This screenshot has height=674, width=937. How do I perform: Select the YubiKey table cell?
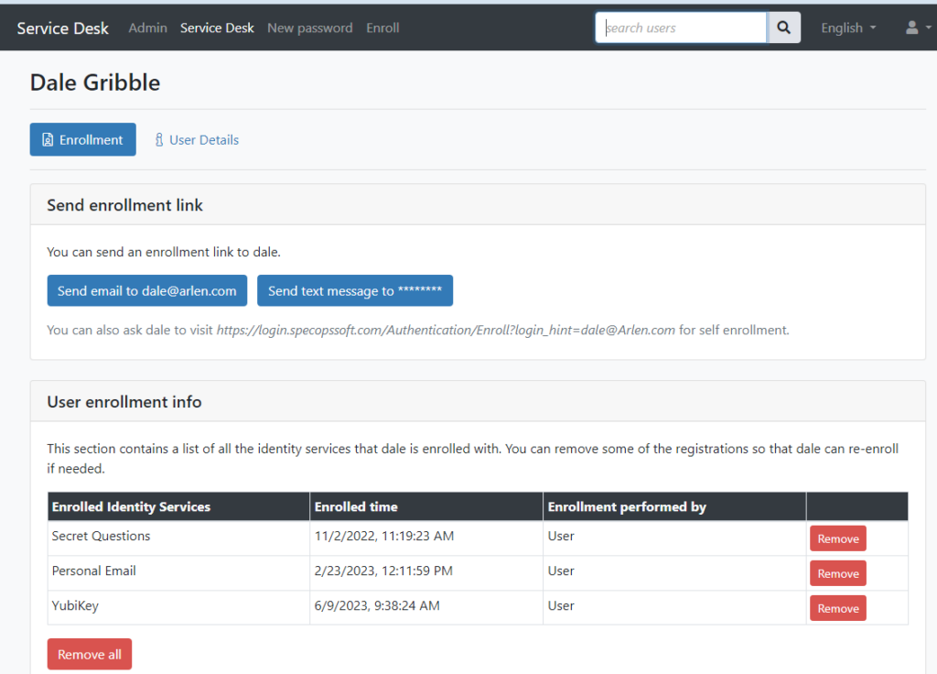coord(178,608)
